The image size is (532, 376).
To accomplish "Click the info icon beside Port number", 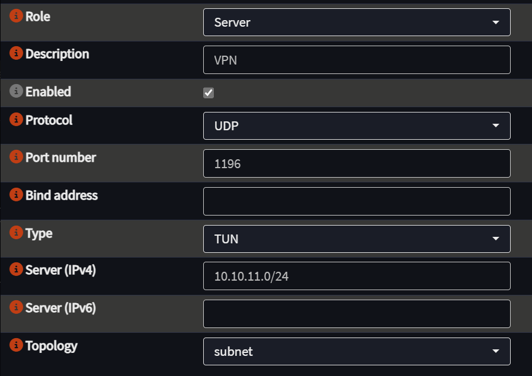I will click(x=16, y=157).
